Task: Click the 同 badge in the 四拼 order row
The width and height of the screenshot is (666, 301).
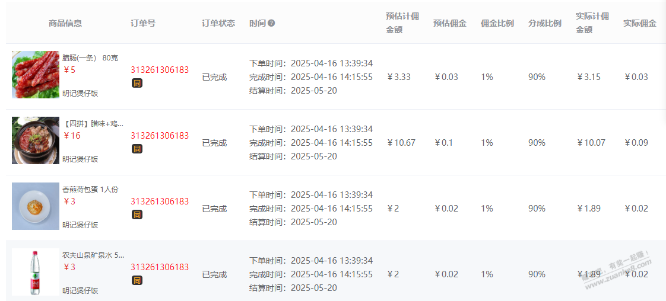Action: 137,149
